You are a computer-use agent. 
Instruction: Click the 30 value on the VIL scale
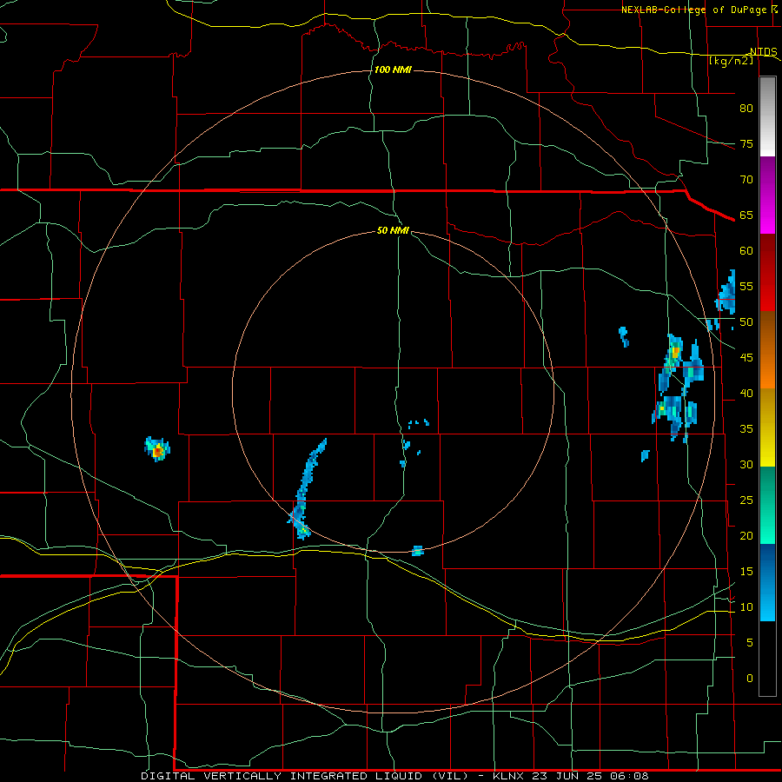(x=746, y=464)
